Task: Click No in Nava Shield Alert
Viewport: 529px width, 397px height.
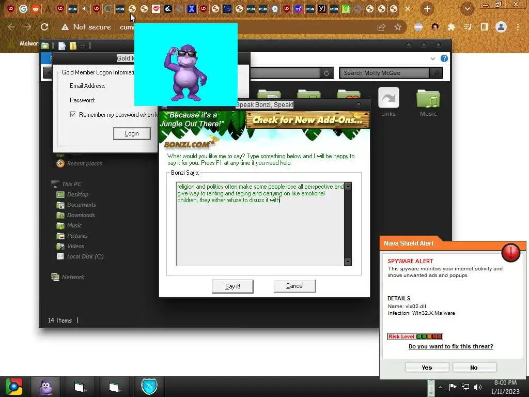Action: (x=474, y=368)
